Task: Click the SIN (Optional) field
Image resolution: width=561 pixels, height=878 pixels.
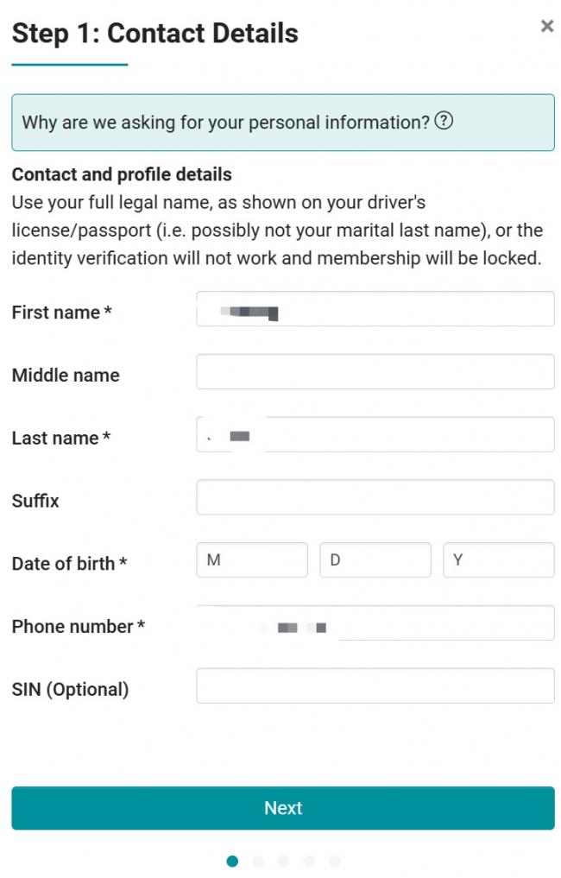Action: pos(375,685)
